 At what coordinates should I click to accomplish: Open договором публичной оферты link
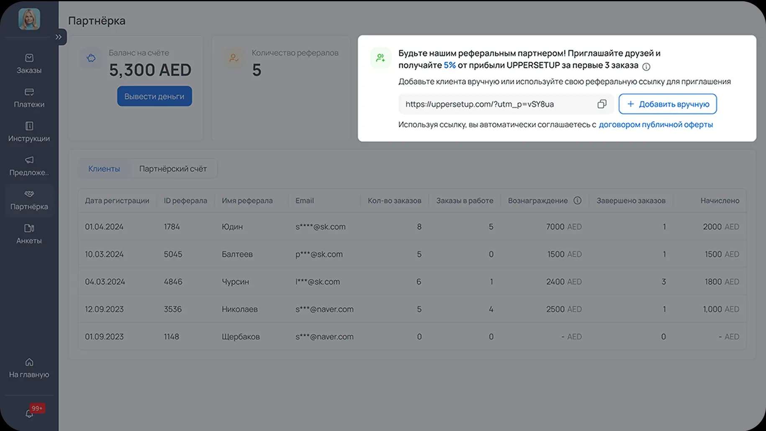tap(655, 125)
